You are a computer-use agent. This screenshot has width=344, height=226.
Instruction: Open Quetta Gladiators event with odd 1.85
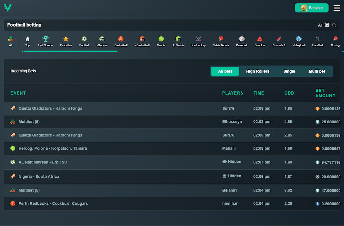pyautogui.click(x=172, y=109)
